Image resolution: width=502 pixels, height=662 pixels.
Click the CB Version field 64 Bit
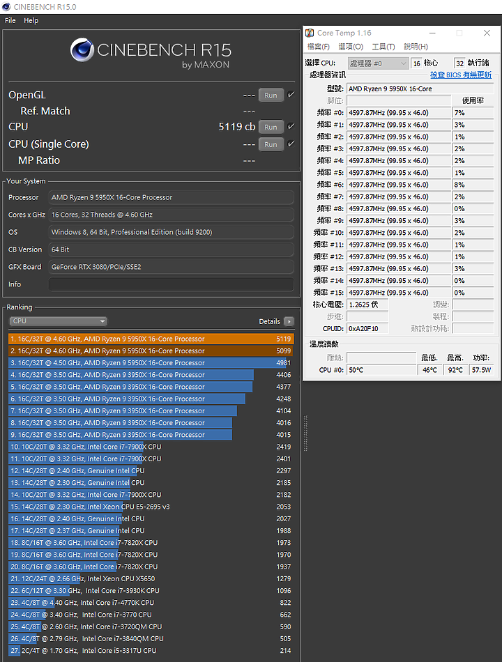coord(171,249)
